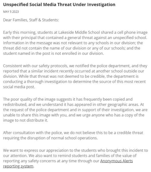
Task: Click the phrase general threat against an unspecified school
Action: pos(107,38)
